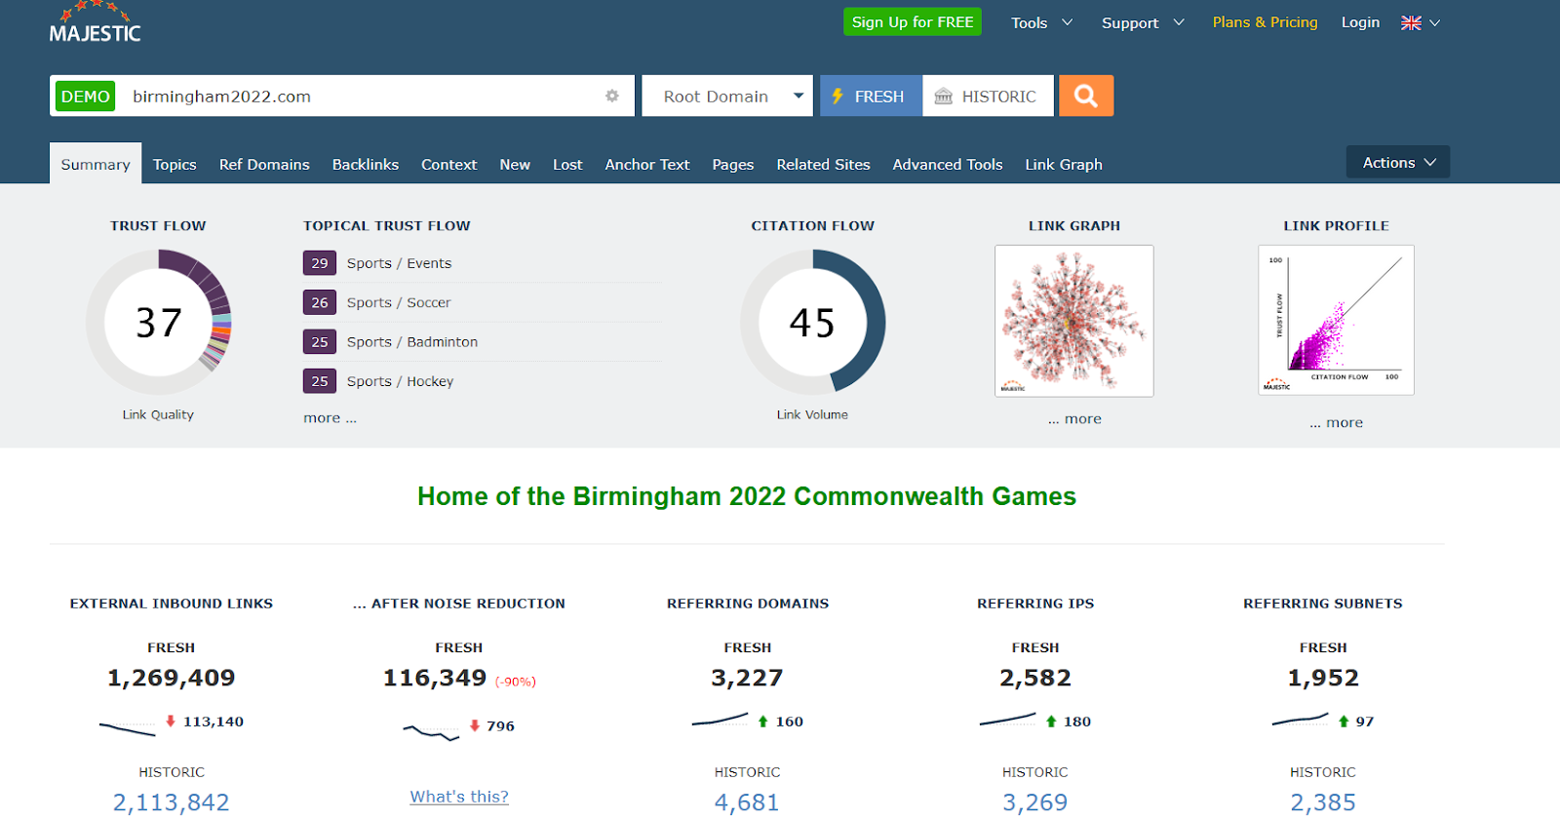The width and height of the screenshot is (1560, 820).
Task: Click the Trust Flow 37 donut chart
Action: click(159, 322)
